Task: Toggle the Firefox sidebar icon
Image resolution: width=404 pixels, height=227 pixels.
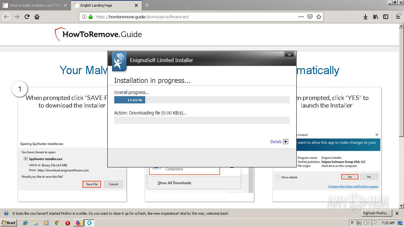Action: pyautogui.click(x=386, y=17)
